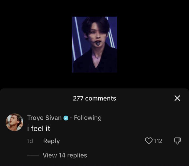Open Troye Sivan's profile picture
This screenshot has height=166, width=189.
tap(14, 122)
